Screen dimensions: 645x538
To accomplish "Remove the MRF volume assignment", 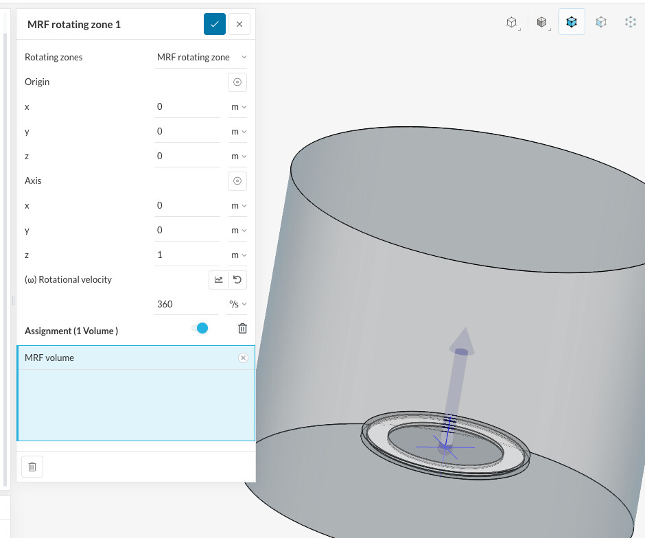I will tap(243, 358).
